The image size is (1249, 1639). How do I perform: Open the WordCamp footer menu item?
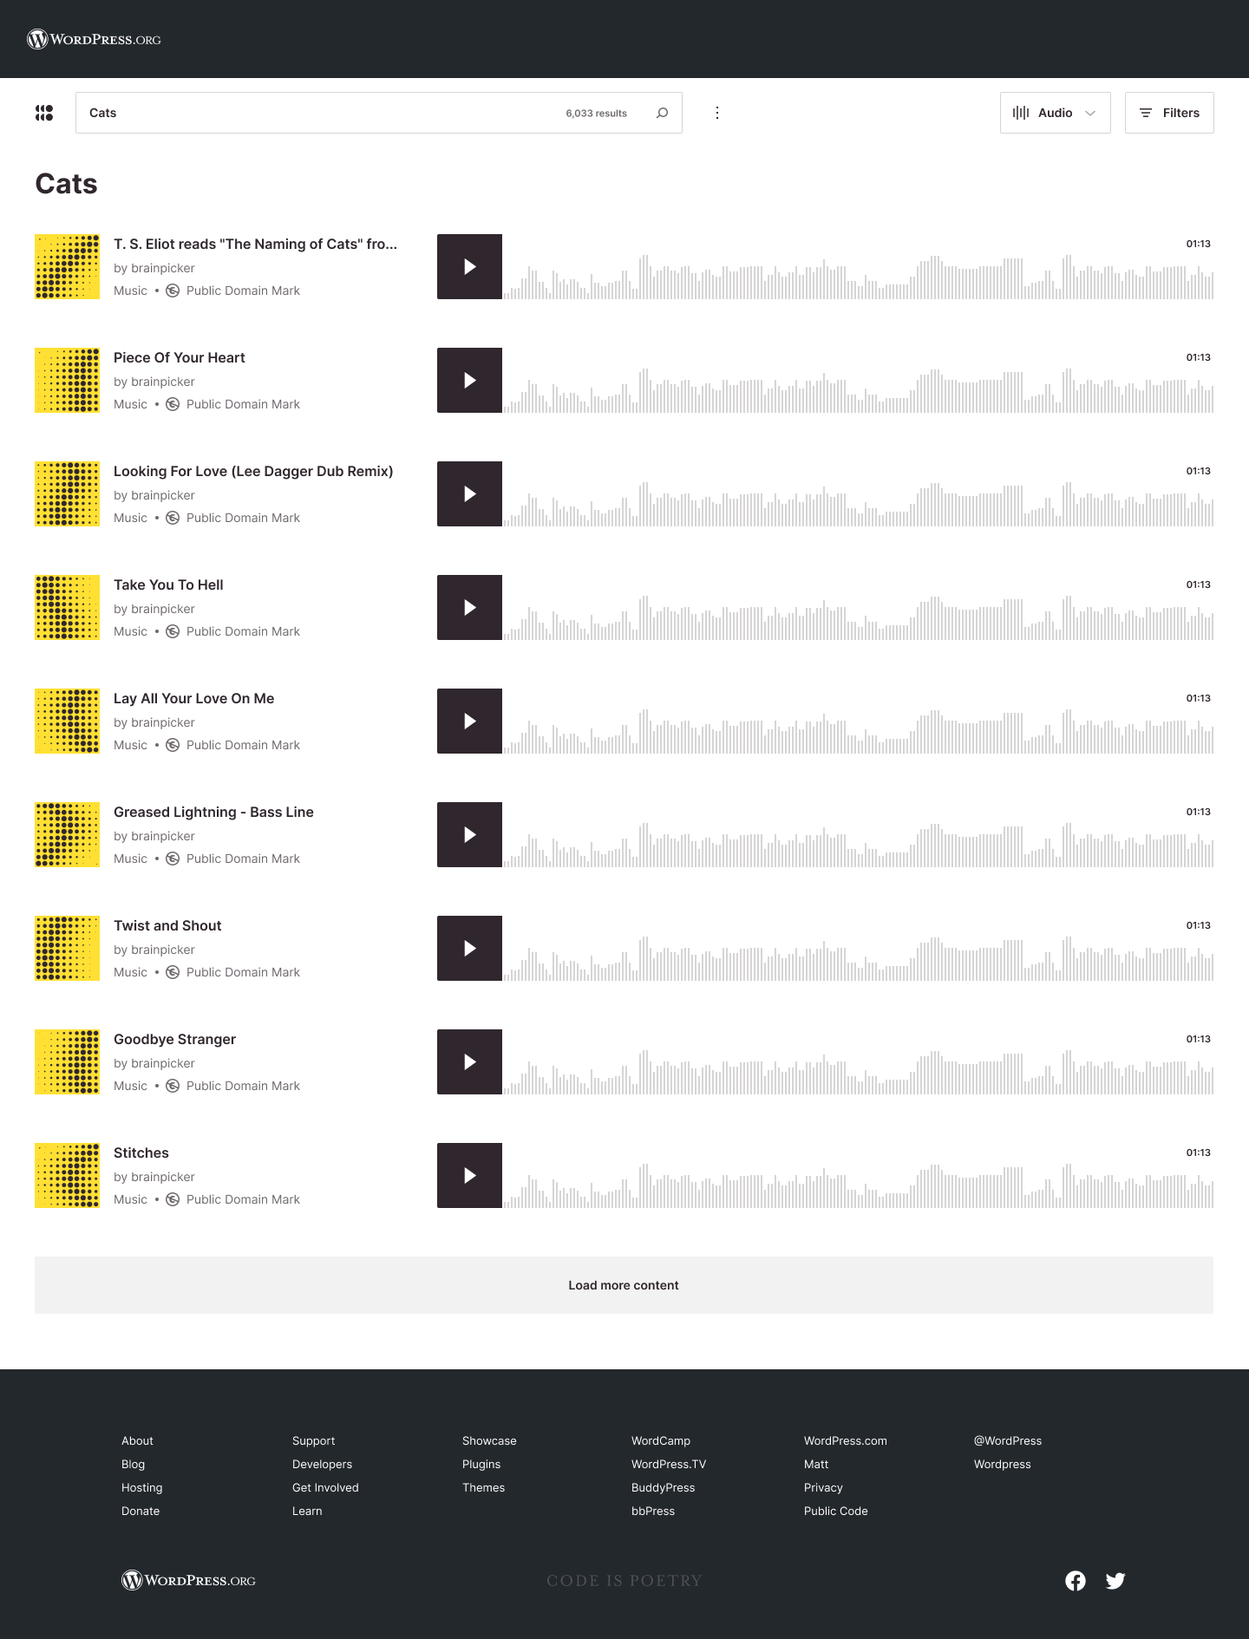click(x=660, y=1440)
